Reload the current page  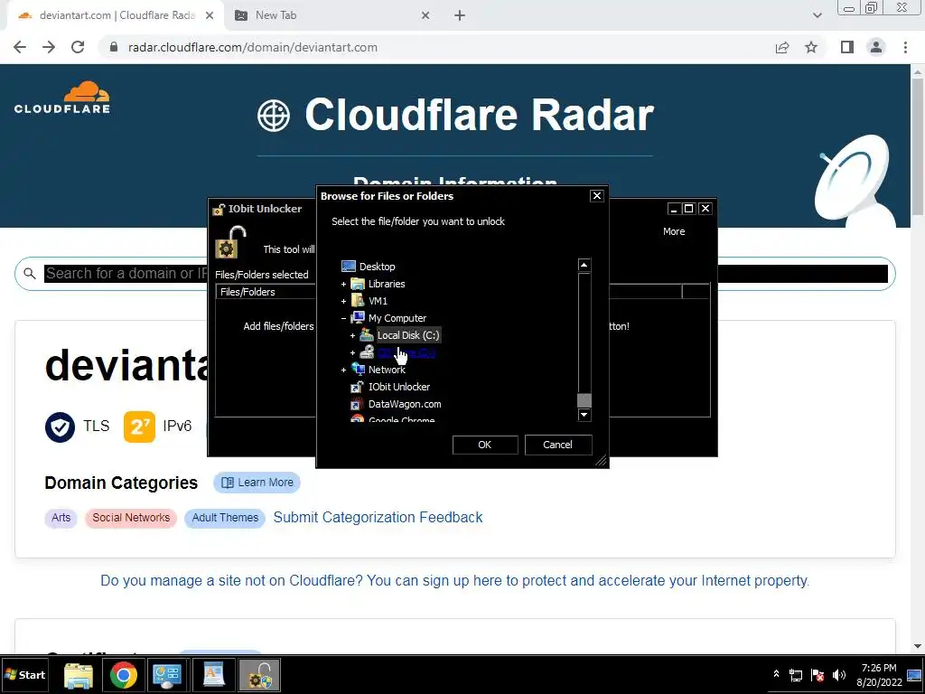pyautogui.click(x=78, y=47)
